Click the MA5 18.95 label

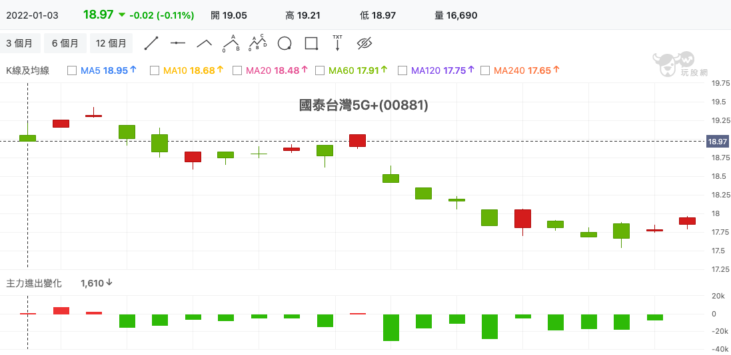click(x=109, y=70)
